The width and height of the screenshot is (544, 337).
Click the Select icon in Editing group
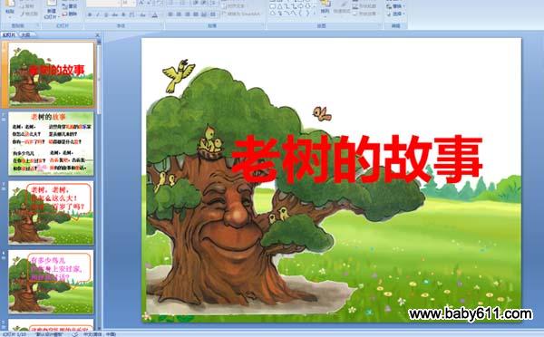(396, 14)
